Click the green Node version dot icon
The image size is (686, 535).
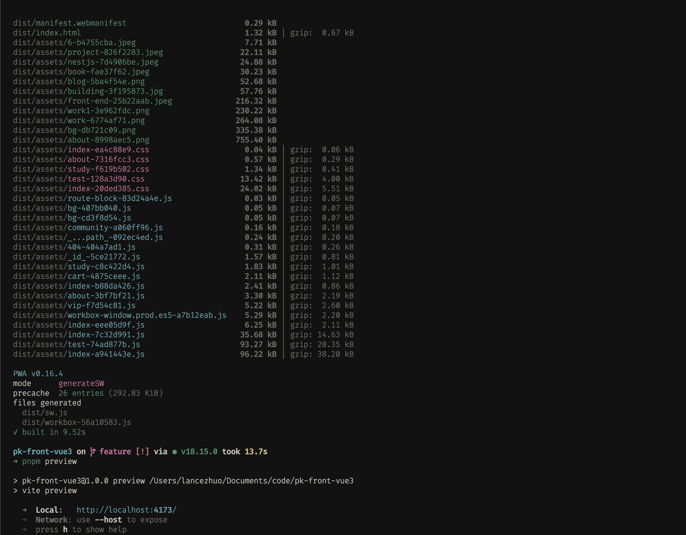coord(175,452)
